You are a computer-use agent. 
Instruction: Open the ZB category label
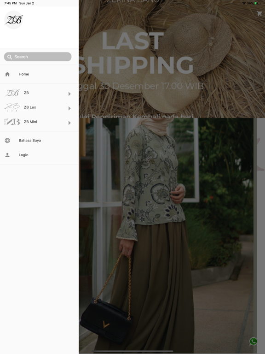26,93
